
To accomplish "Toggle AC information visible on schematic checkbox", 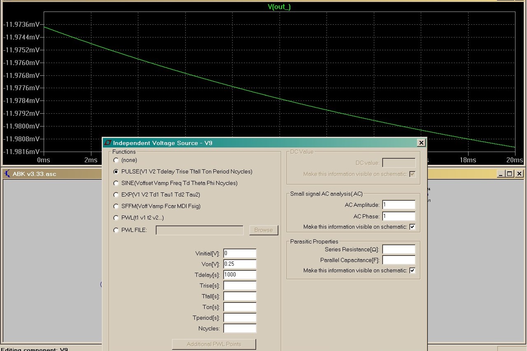I will (413, 227).
